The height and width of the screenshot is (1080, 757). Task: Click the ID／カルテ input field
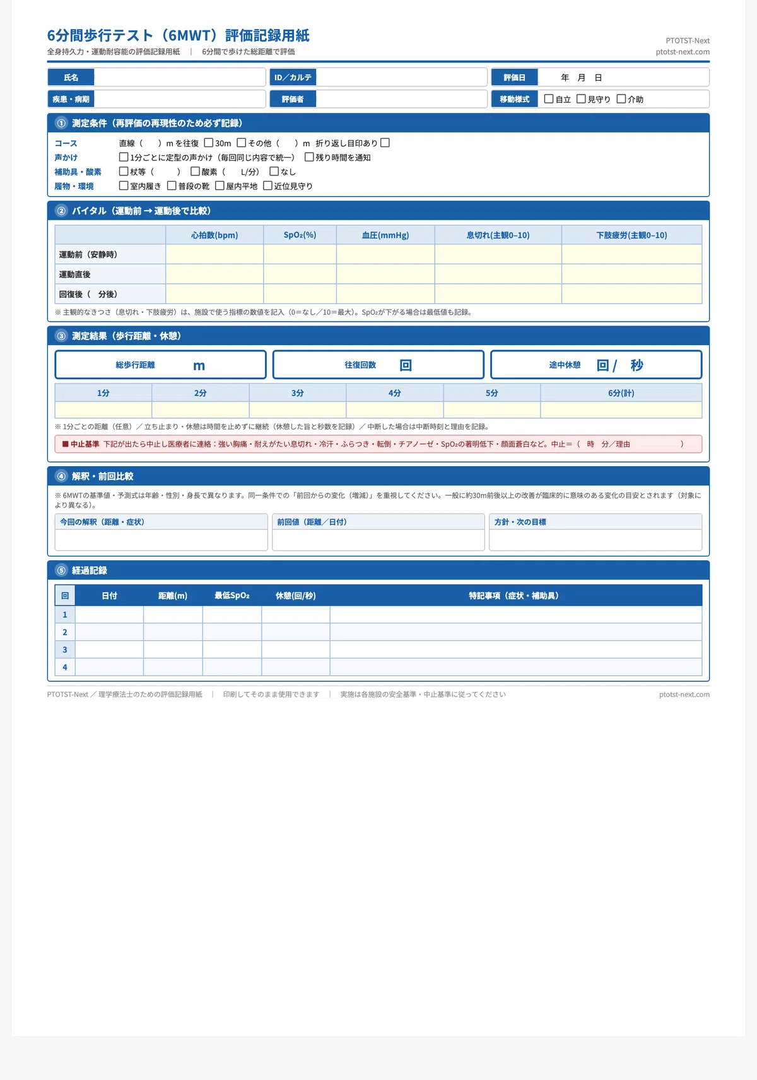click(x=401, y=78)
